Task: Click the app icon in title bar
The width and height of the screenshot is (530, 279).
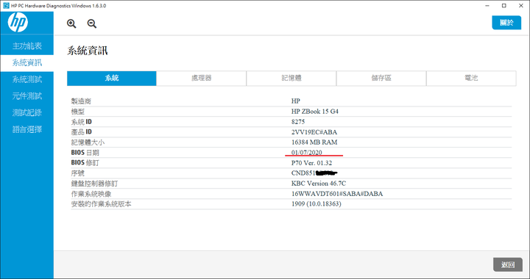Action: (6, 6)
